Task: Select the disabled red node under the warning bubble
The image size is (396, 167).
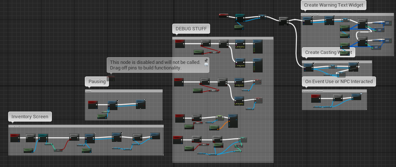Action: click(111, 78)
